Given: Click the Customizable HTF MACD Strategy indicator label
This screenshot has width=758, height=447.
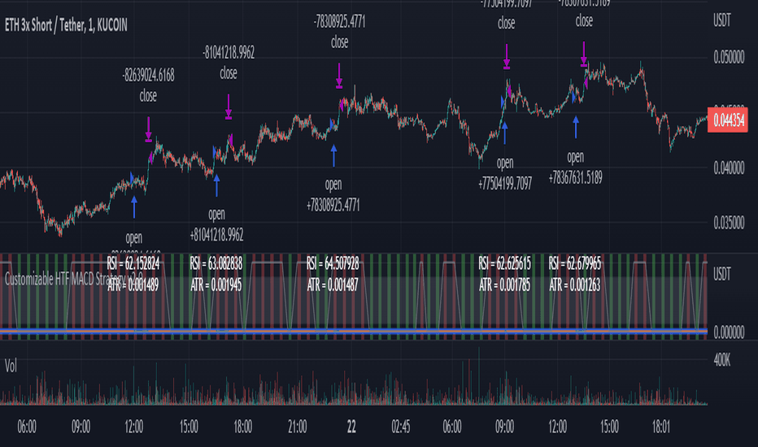Looking at the screenshot, I should [73, 279].
